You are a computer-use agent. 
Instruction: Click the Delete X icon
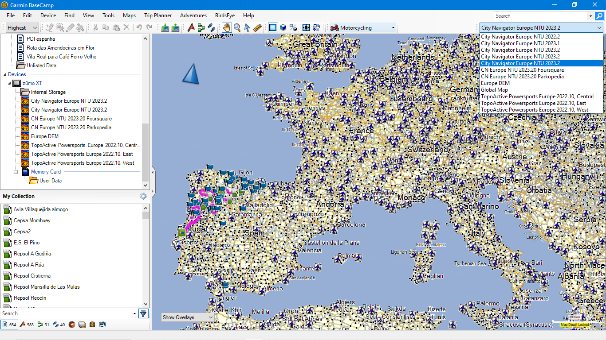(126, 27)
